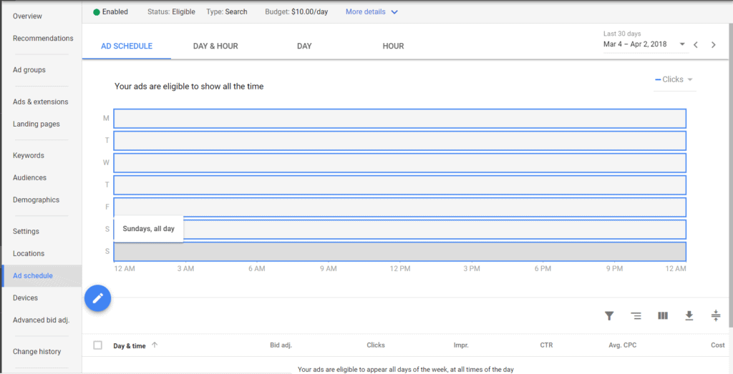Switch to the DAY tab

pyautogui.click(x=304, y=46)
